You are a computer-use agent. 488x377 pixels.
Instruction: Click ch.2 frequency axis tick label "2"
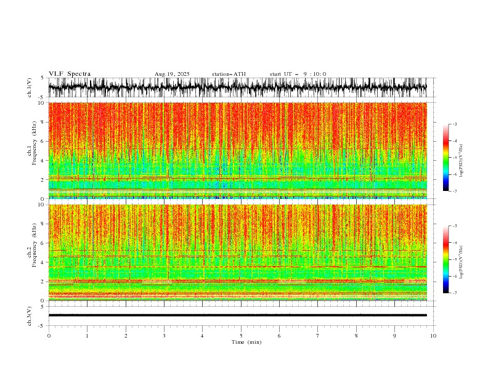43,282
